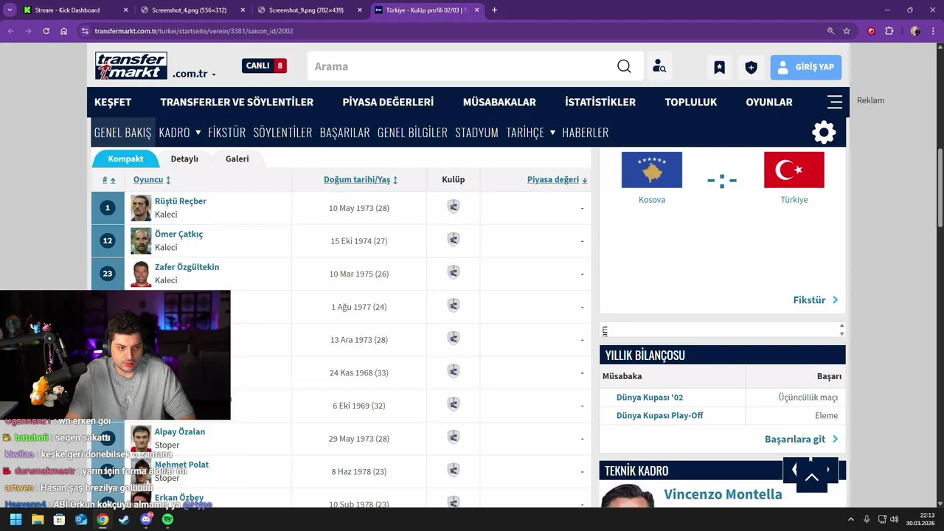Open FİKSTÜR club submenu item
Viewport: 944px width, 531px height.
pyautogui.click(x=226, y=132)
